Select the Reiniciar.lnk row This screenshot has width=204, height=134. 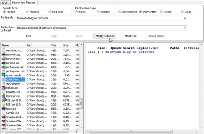40,96
